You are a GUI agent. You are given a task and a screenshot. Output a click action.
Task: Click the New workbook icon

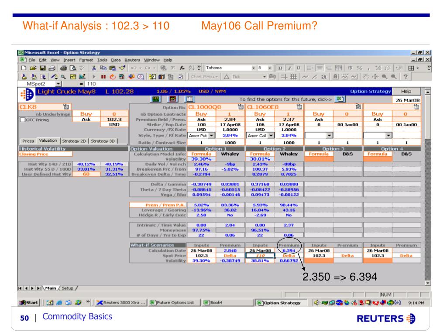[24, 68]
